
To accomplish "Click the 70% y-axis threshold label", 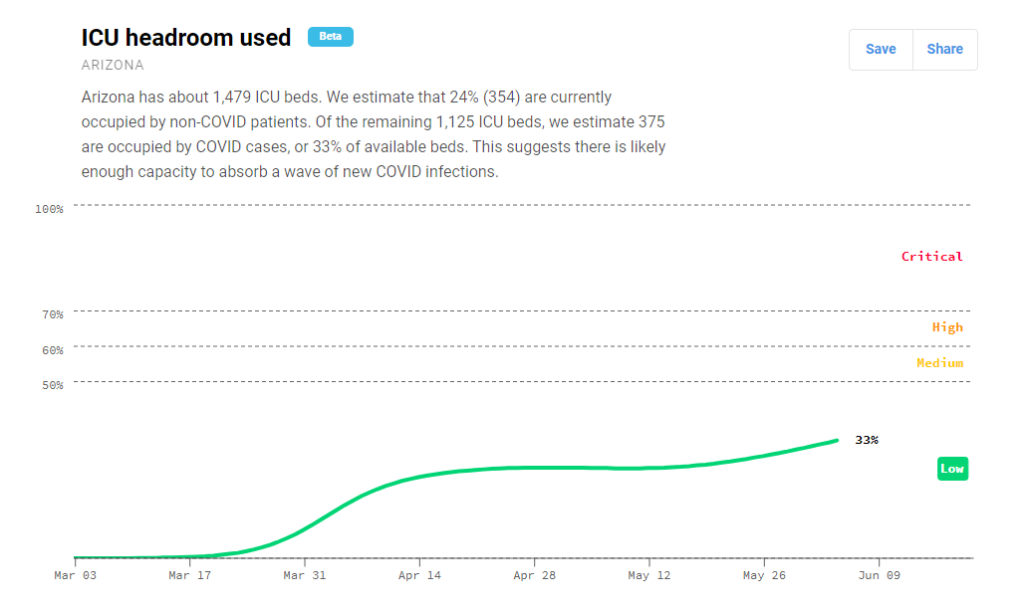I will click(x=52, y=314).
